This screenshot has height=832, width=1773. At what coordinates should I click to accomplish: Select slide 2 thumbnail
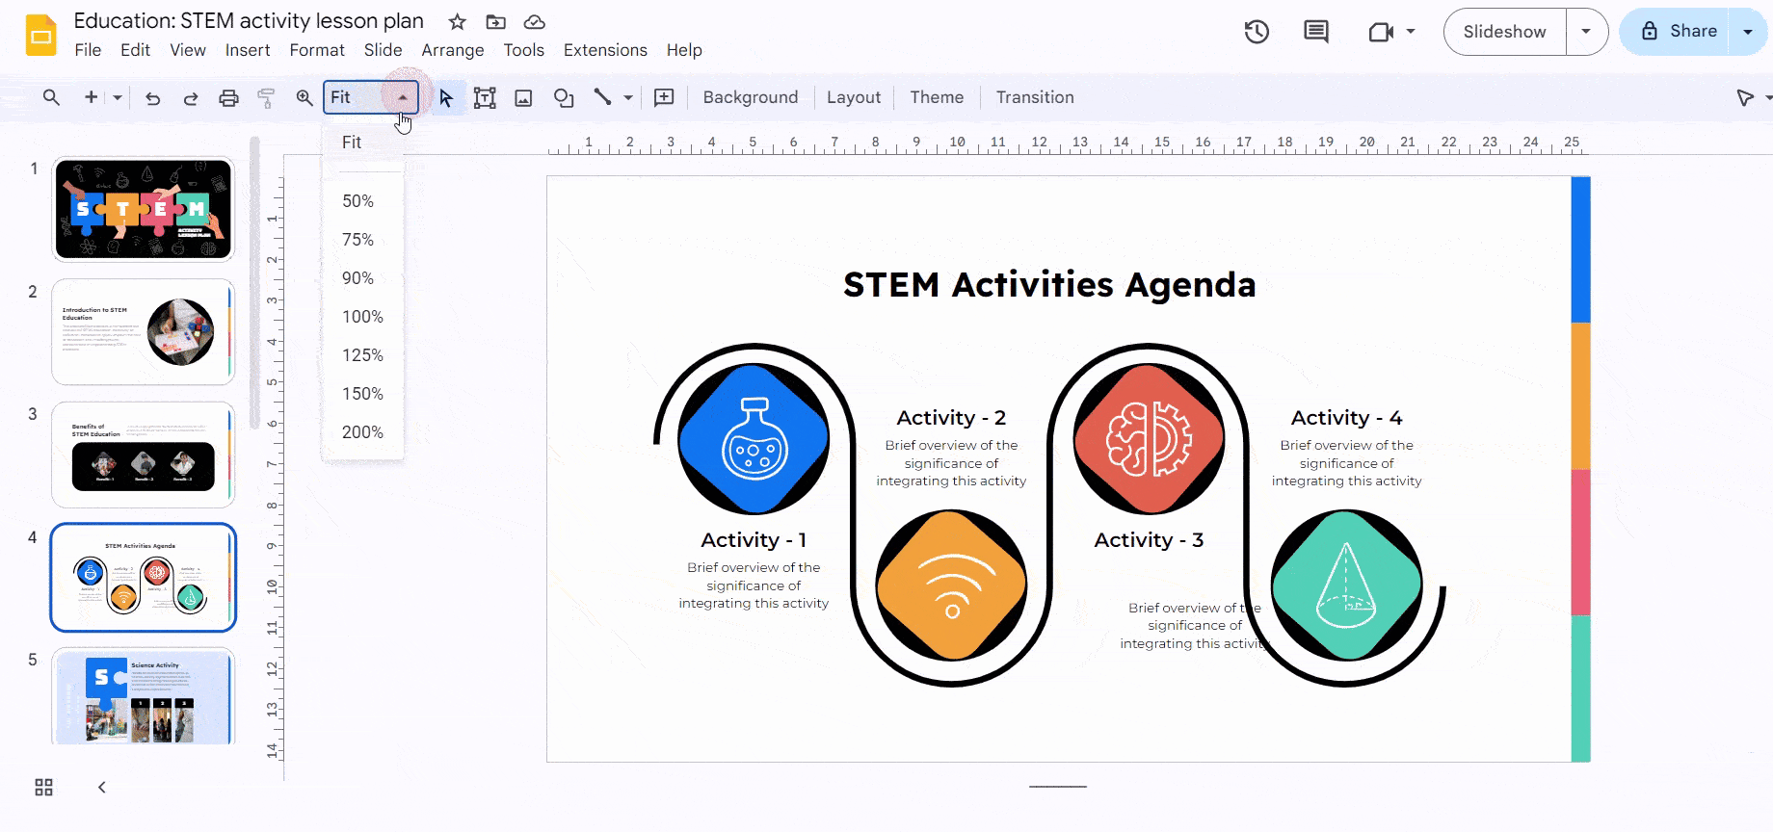pyautogui.click(x=143, y=332)
